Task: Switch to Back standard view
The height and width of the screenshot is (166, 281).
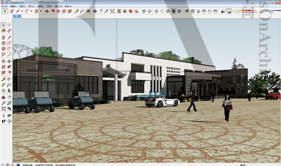Action: (210, 11)
